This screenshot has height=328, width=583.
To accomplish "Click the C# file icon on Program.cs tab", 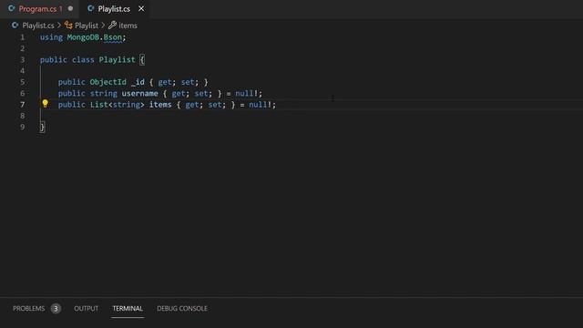I will pyautogui.click(x=12, y=8).
